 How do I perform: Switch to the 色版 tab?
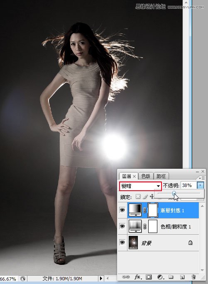(146, 176)
